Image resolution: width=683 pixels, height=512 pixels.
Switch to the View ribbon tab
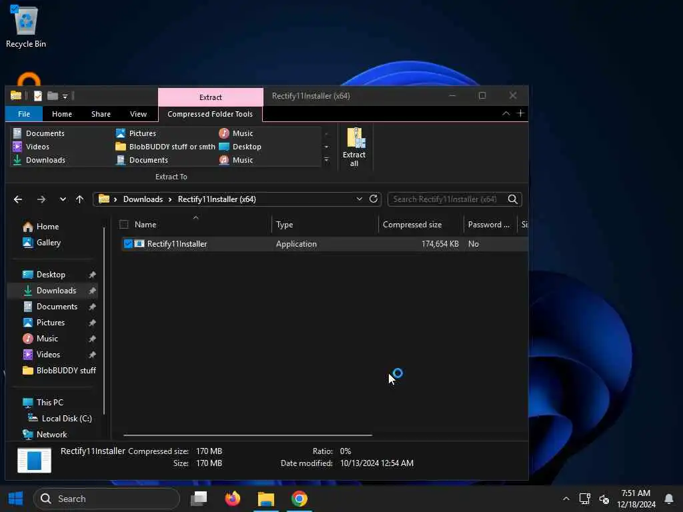pos(138,114)
